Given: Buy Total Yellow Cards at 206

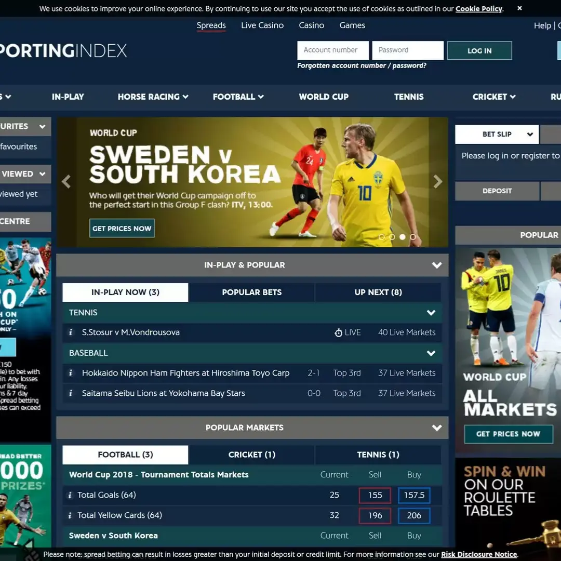Looking at the screenshot, I should [414, 516].
